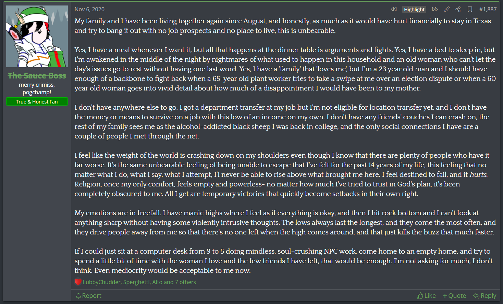Like this post

(426, 295)
